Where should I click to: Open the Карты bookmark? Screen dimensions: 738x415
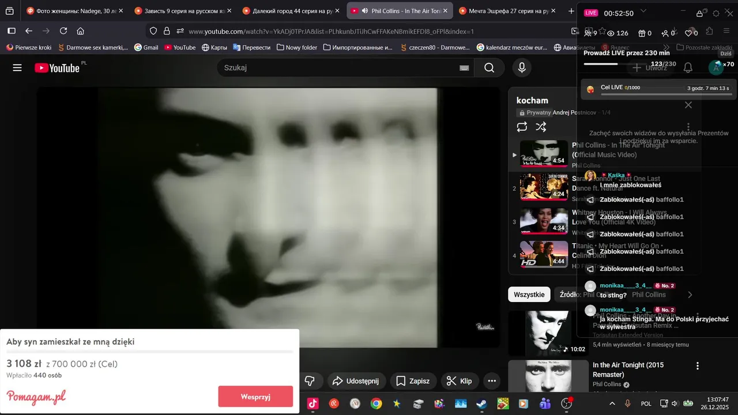(x=214, y=47)
